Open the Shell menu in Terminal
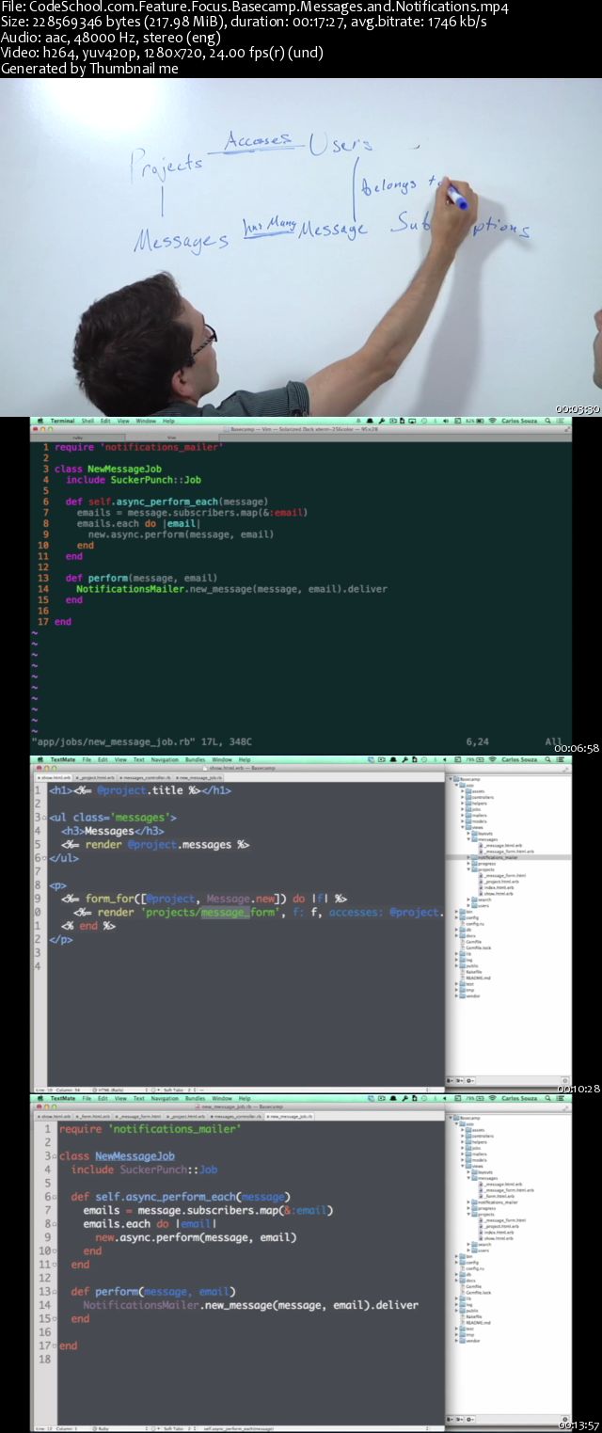Image resolution: width=602 pixels, height=1433 pixels. (x=87, y=421)
